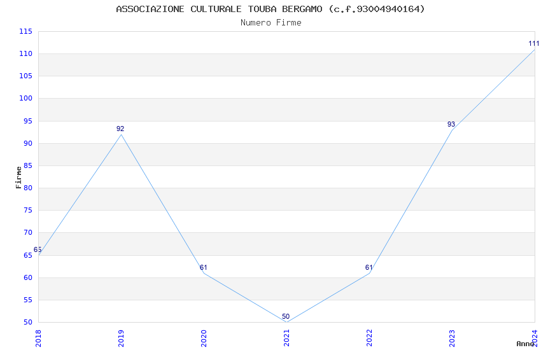Screen dimensions: 541x350
Task: Click the y-axis tick 90
Action: 28,143
